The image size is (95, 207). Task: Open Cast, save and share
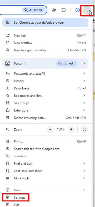pos(46,171)
